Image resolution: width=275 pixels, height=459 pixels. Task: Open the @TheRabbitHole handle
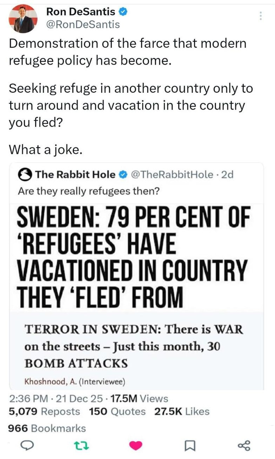pos(172,174)
